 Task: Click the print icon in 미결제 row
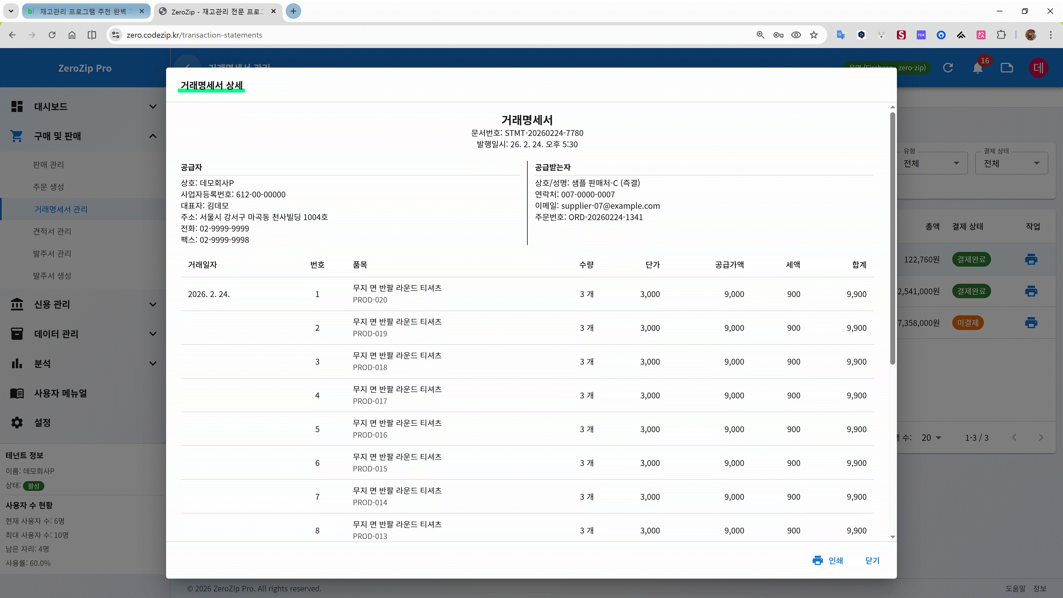1031,323
